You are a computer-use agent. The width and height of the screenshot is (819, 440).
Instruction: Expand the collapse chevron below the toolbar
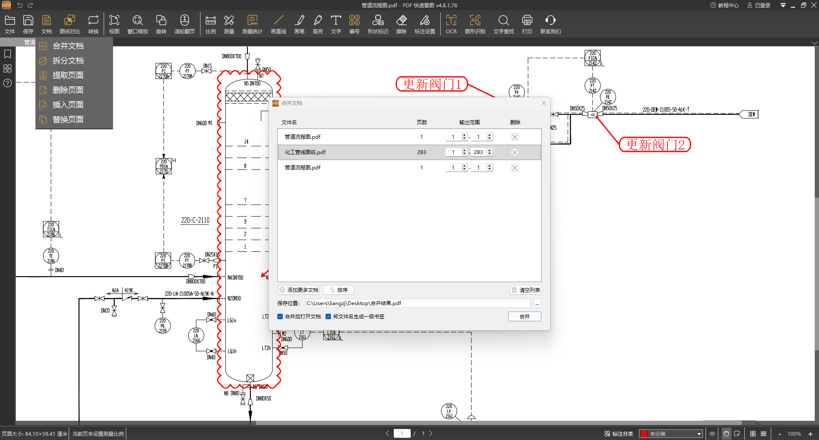(814, 43)
